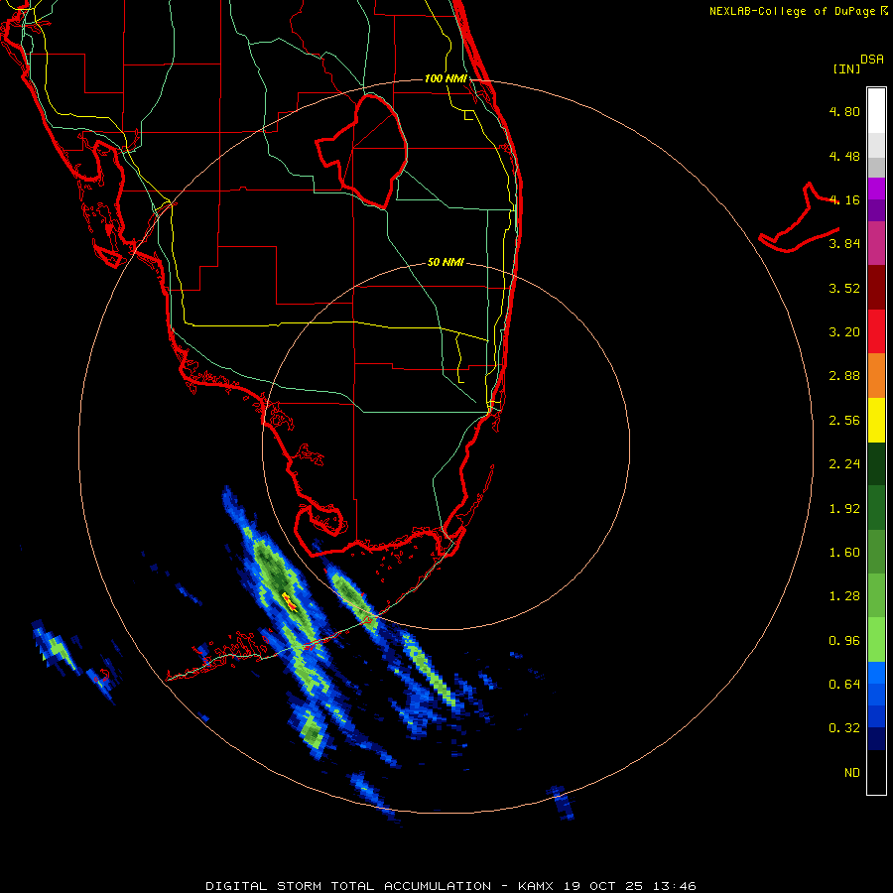
Task: Click the DSA product label
Action: coord(872,60)
